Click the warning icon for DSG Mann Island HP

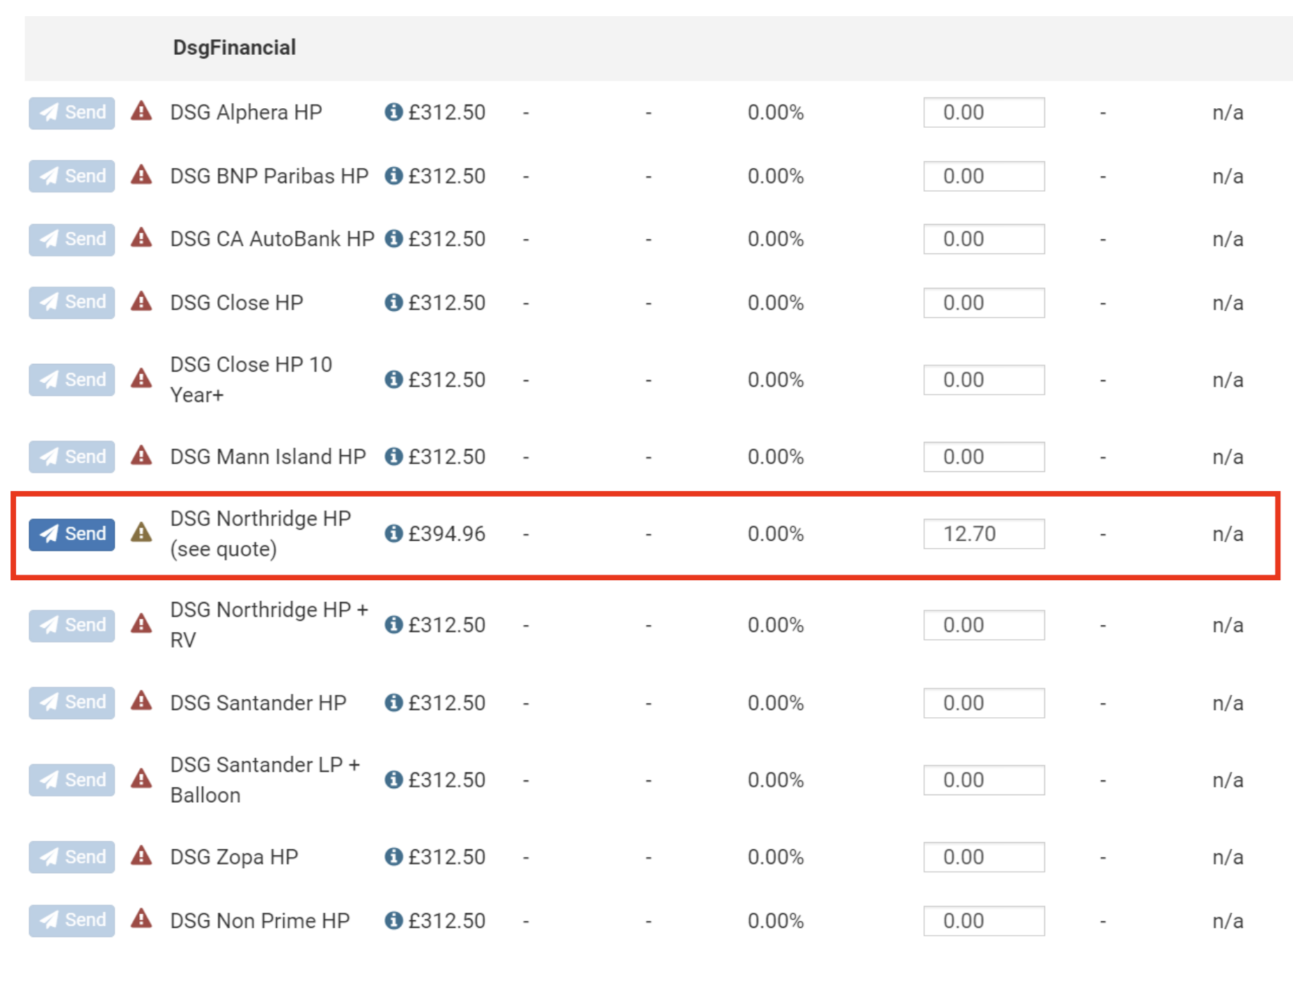coord(141,456)
